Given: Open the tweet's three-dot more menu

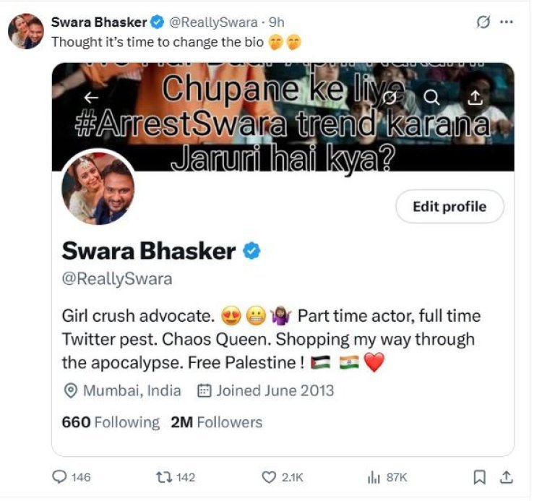Looking at the screenshot, I should point(507,22).
